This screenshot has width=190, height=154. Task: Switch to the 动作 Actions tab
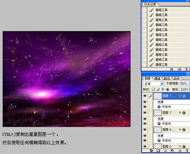click(x=177, y=78)
